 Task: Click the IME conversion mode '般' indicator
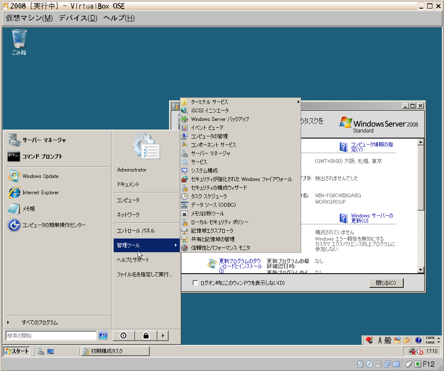pos(388,340)
